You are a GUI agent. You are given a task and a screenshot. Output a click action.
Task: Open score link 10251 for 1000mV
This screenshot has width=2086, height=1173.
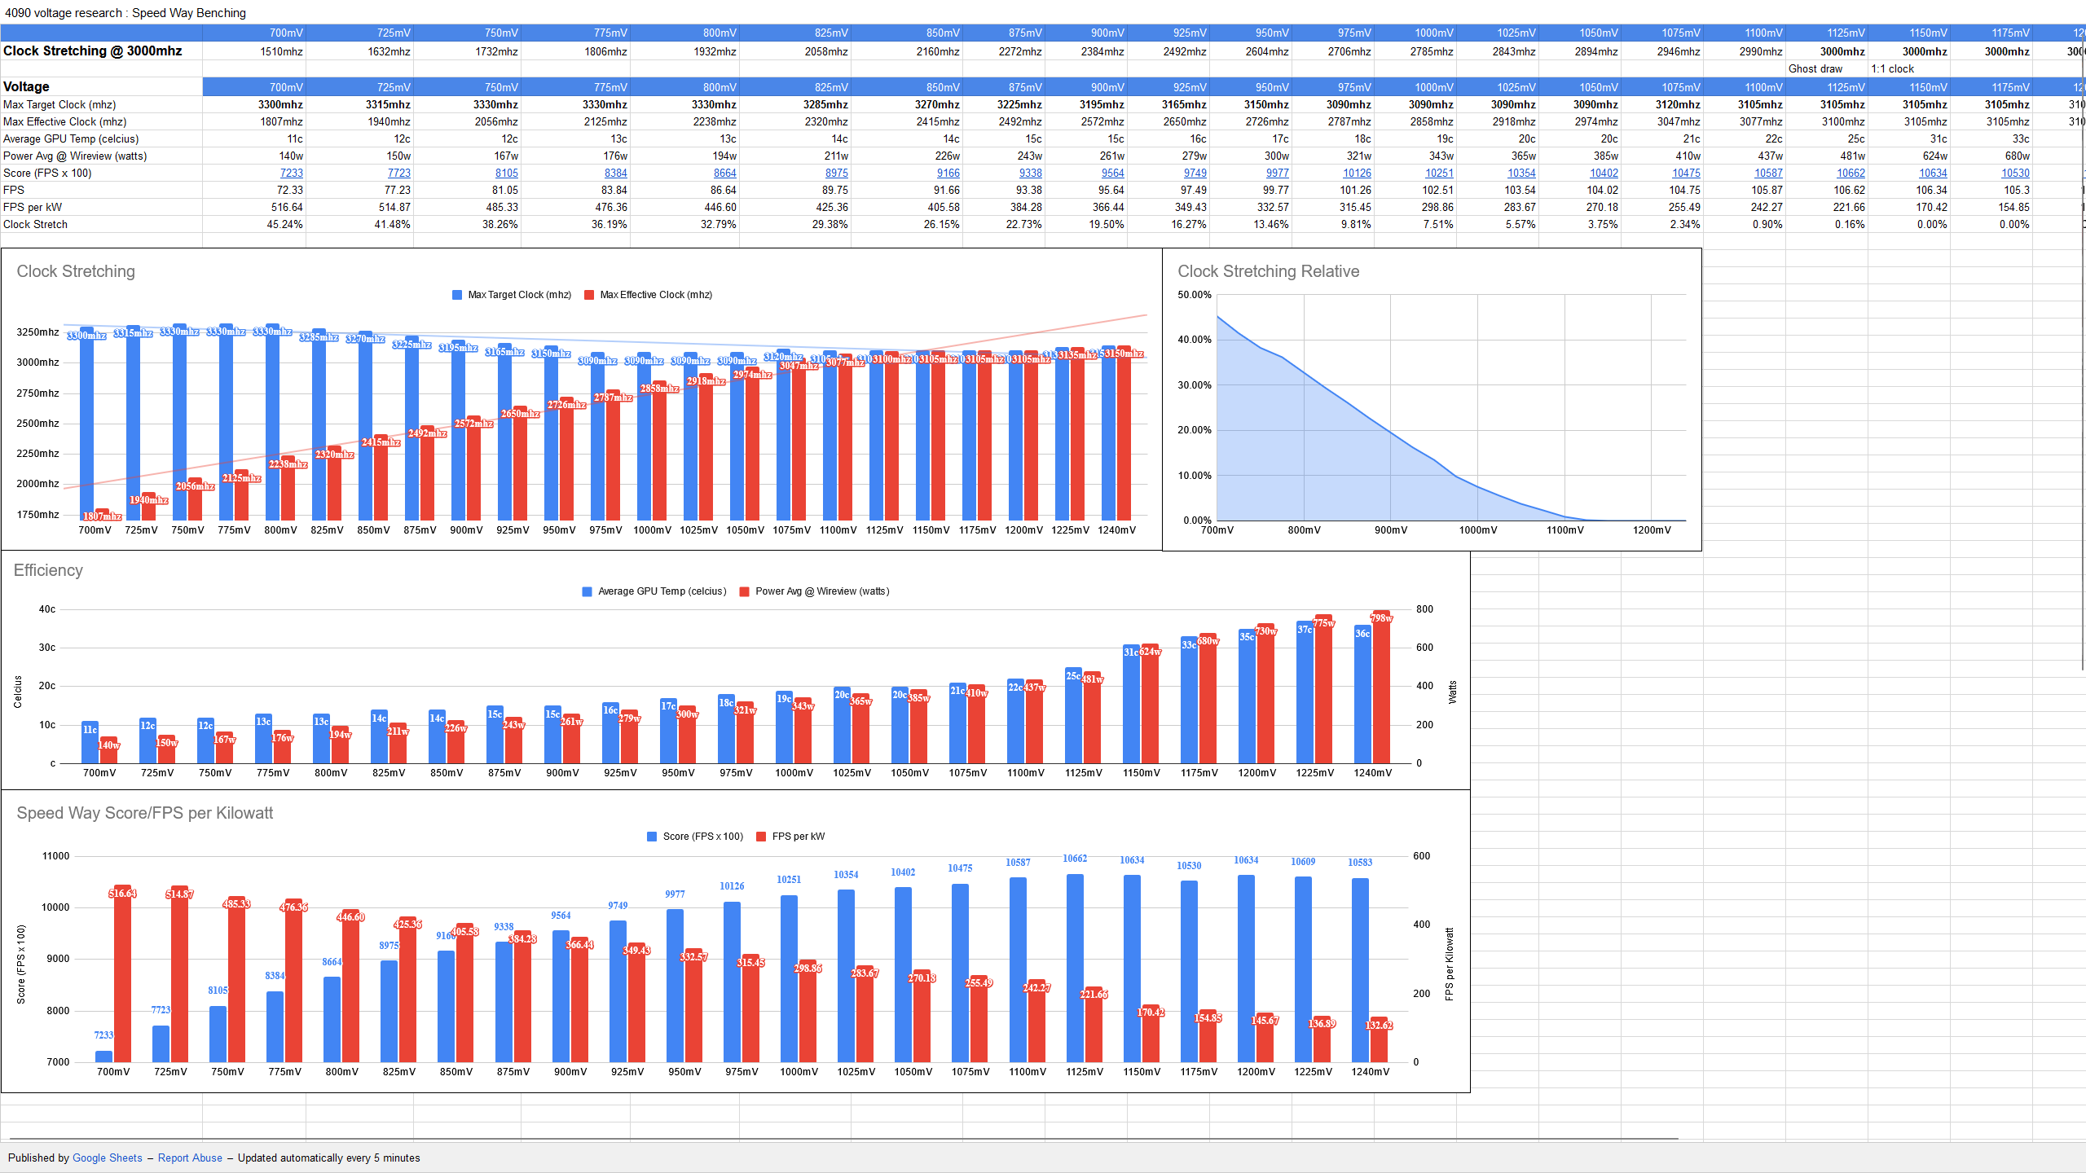click(x=1439, y=173)
